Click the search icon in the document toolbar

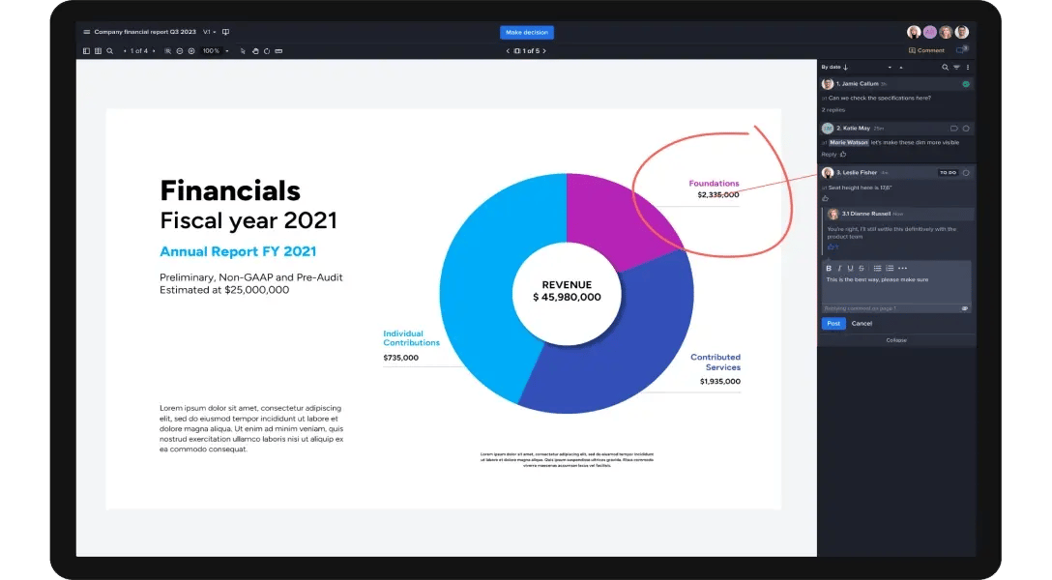pos(110,51)
